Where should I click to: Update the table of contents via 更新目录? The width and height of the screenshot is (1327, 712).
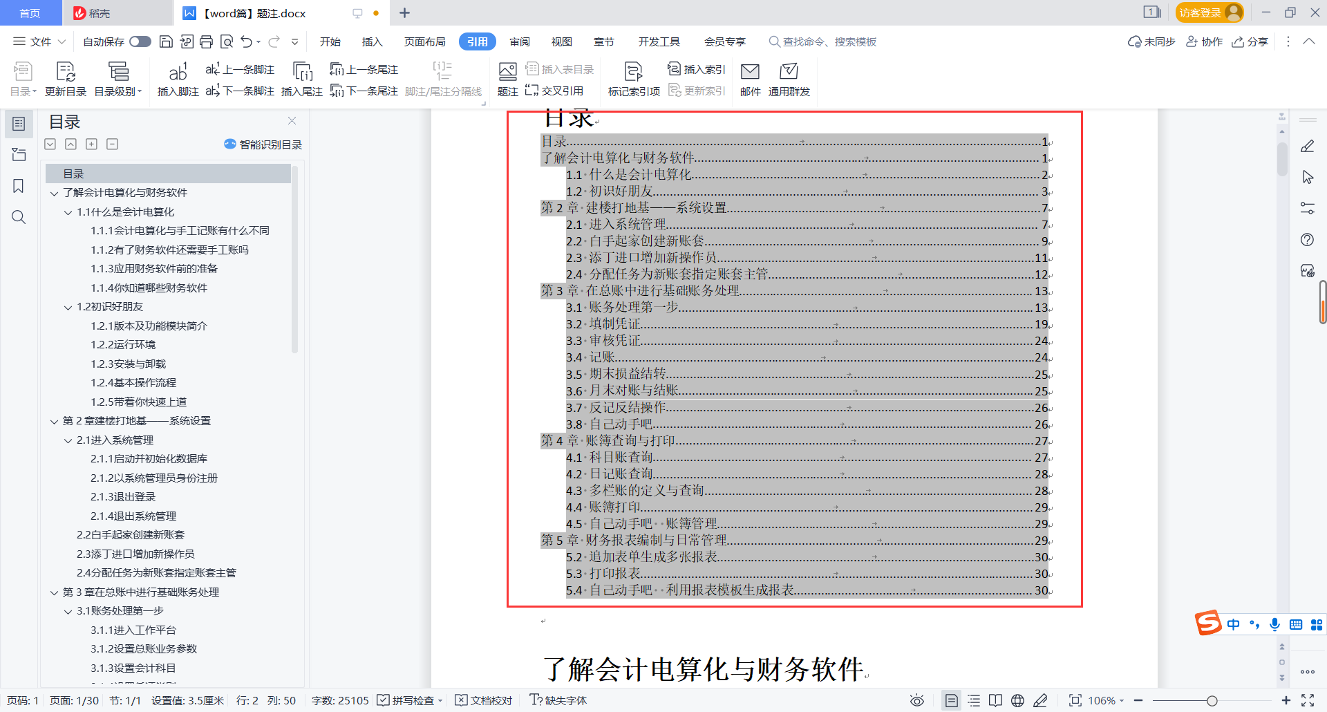point(65,78)
